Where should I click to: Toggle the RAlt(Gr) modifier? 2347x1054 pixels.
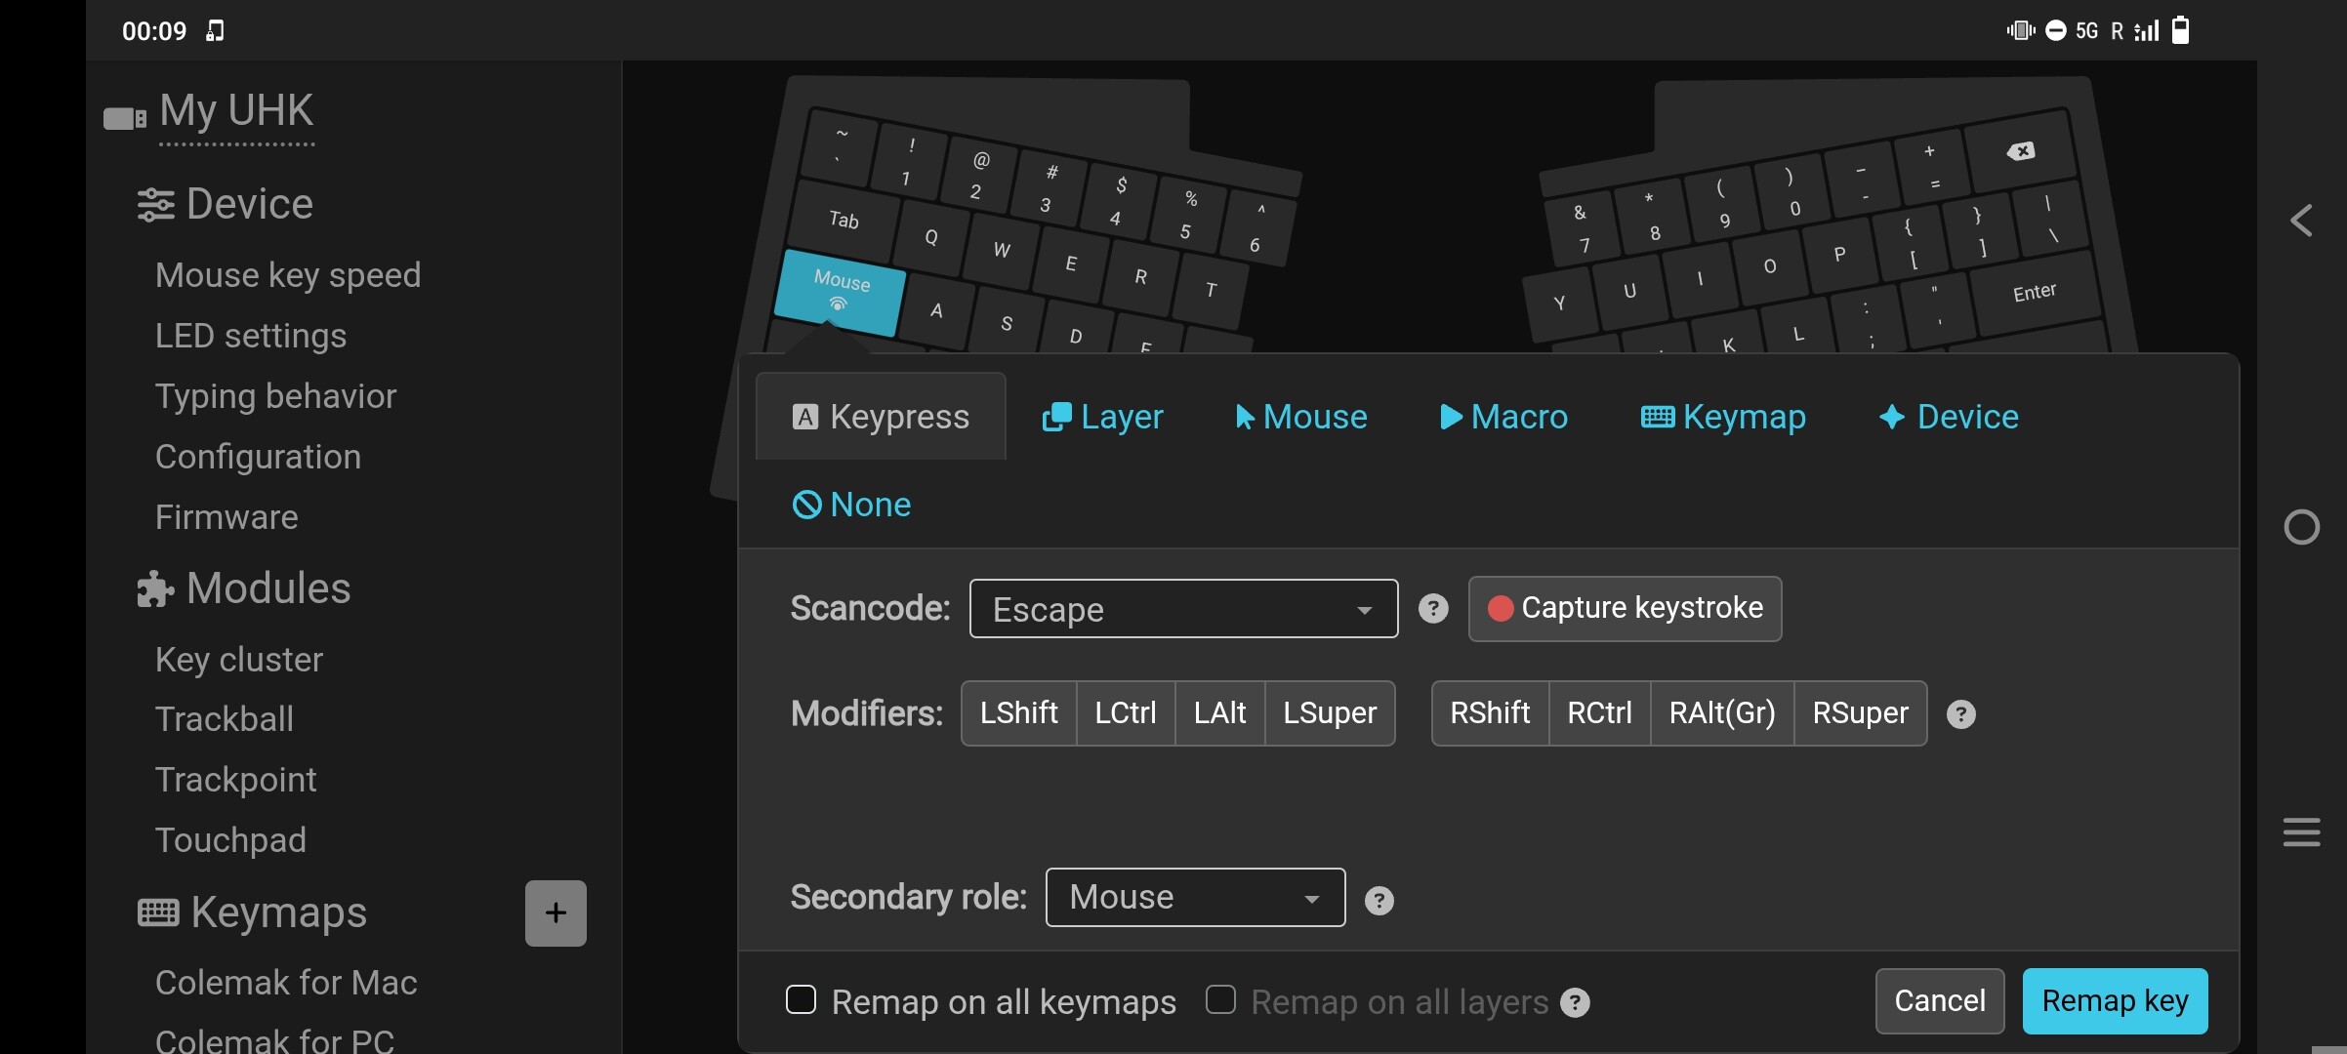[x=1721, y=713]
